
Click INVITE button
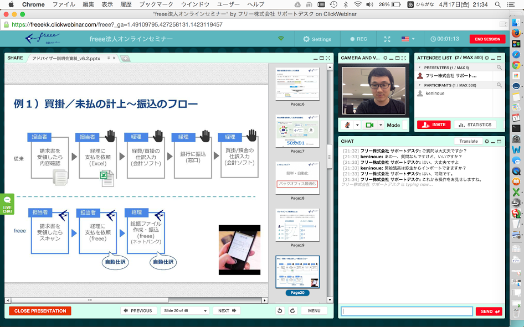(x=434, y=125)
